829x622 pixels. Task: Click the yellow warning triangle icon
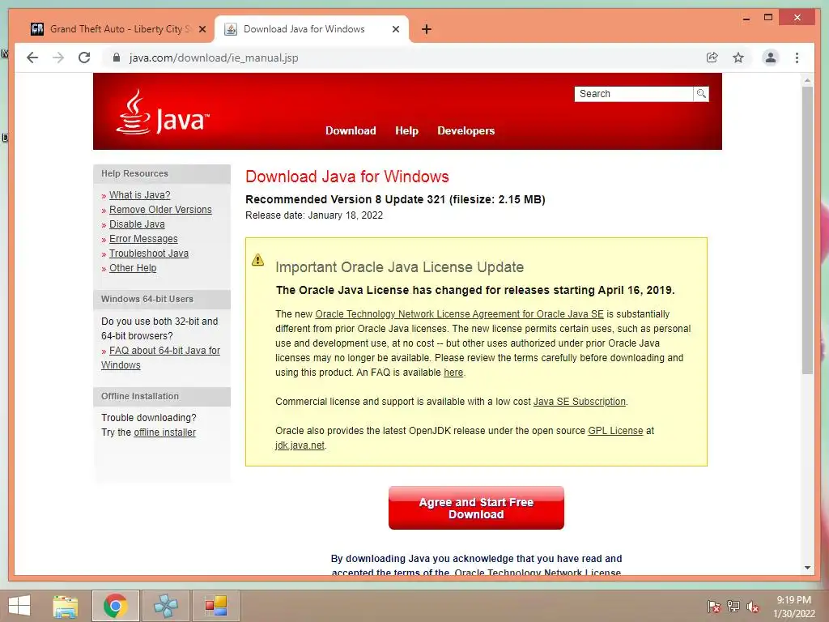point(257,260)
